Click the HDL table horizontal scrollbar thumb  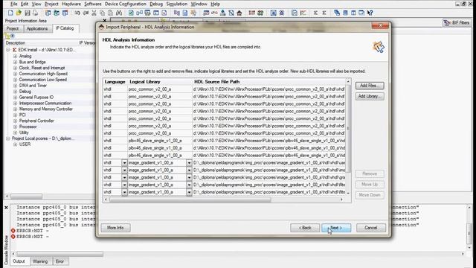[x=190, y=200]
